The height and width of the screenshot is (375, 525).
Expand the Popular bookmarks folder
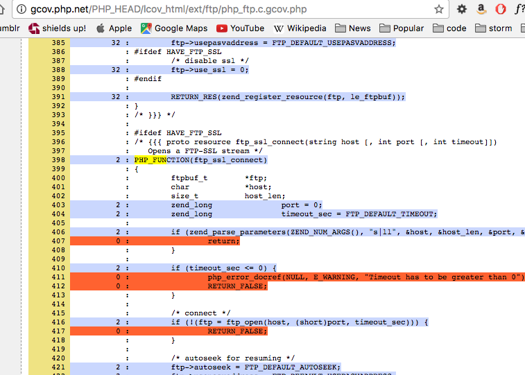402,28
